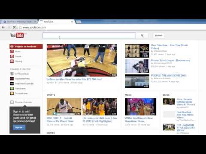The image size is (206, 154).
Task: Stop page loading with X button
Action: point(14,27)
